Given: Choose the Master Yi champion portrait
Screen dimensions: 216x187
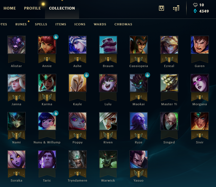Looking at the screenshot, I should 169,83.
